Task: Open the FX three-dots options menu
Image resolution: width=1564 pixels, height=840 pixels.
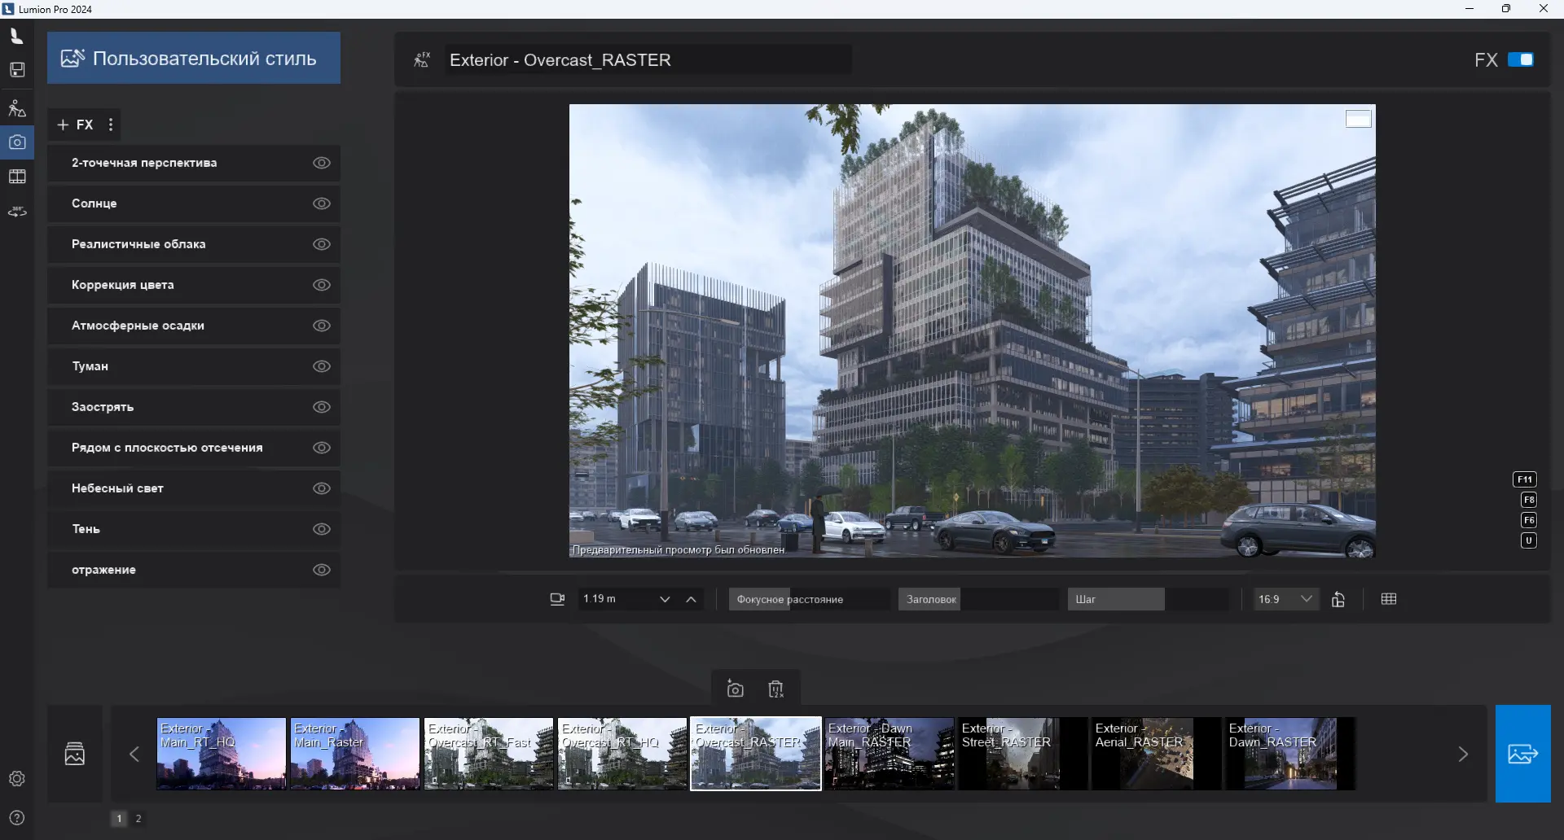Action: 111,125
